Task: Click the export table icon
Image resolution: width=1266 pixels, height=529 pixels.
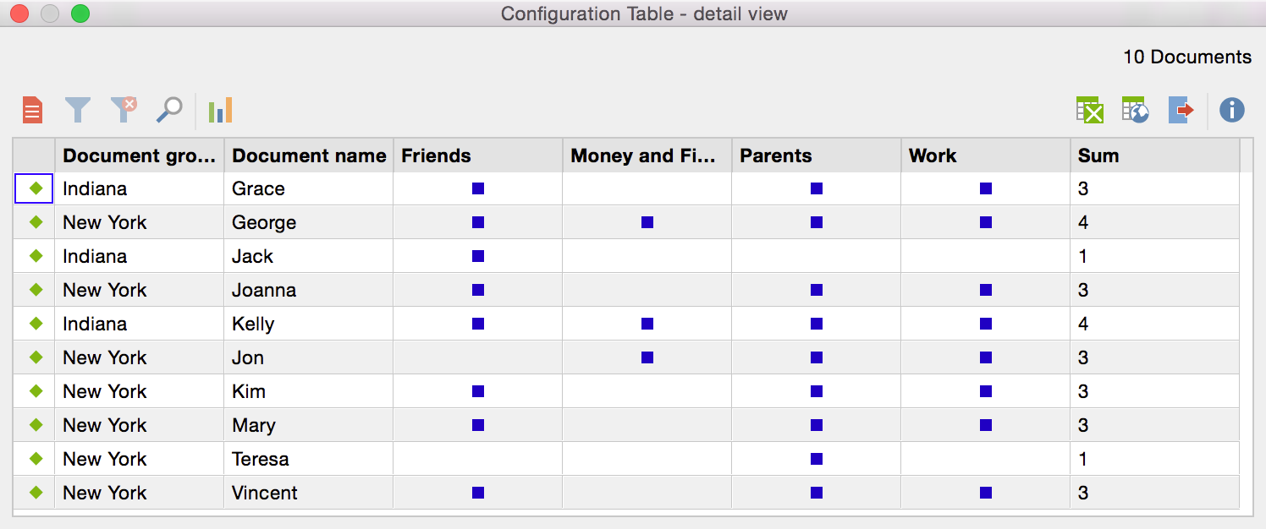Action: (1181, 110)
